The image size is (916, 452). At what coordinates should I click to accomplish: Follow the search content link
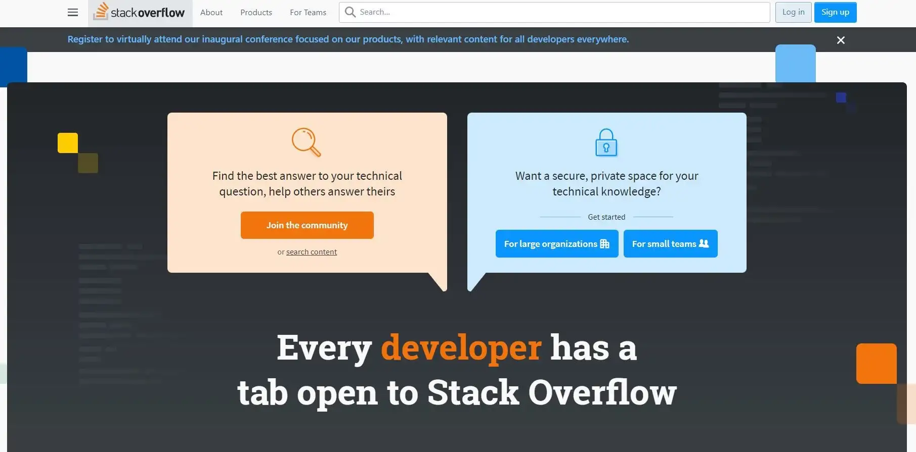tap(312, 252)
